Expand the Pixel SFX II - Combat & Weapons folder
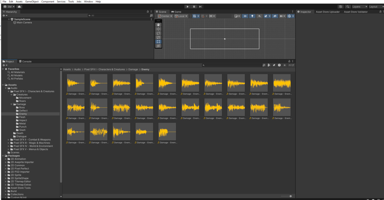 (x=9, y=140)
